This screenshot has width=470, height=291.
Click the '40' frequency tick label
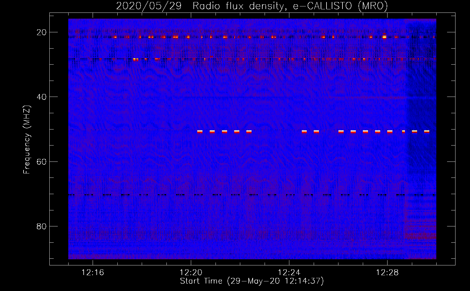click(42, 97)
